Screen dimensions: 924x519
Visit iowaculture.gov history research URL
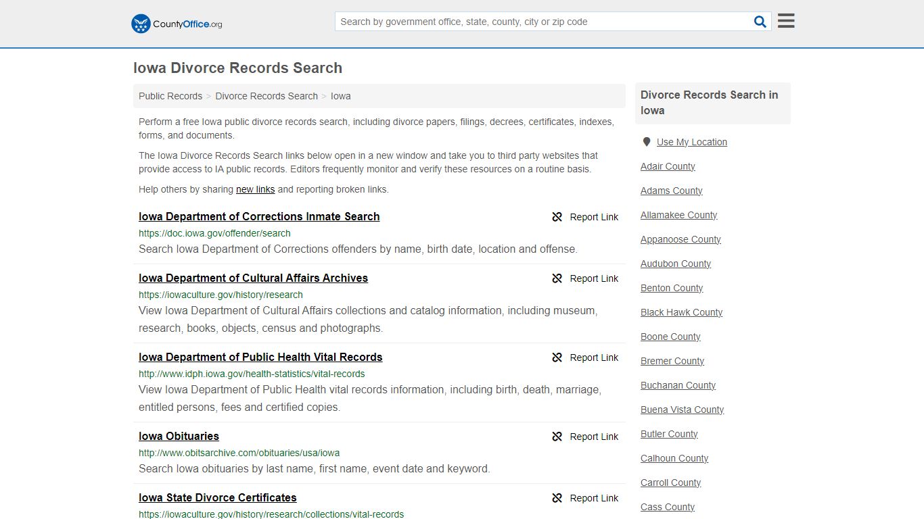(x=221, y=295)
